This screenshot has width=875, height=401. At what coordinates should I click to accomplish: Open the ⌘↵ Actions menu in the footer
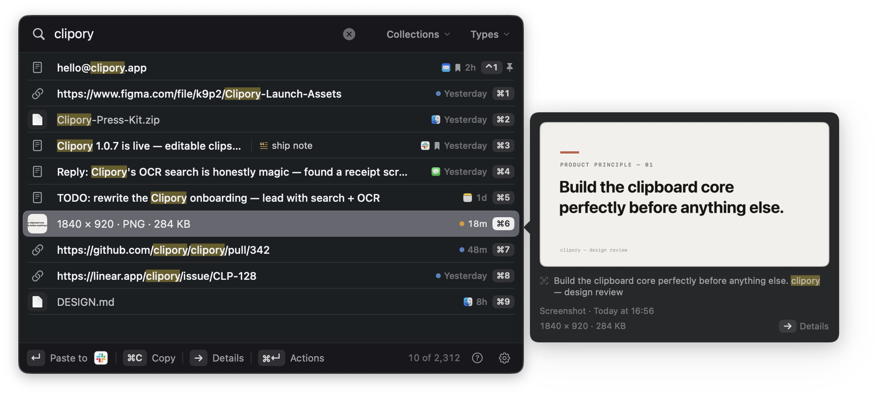pos(291,358)
